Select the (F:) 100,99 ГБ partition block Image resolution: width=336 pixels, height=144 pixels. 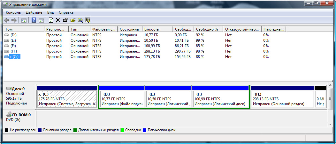point(220,97)
